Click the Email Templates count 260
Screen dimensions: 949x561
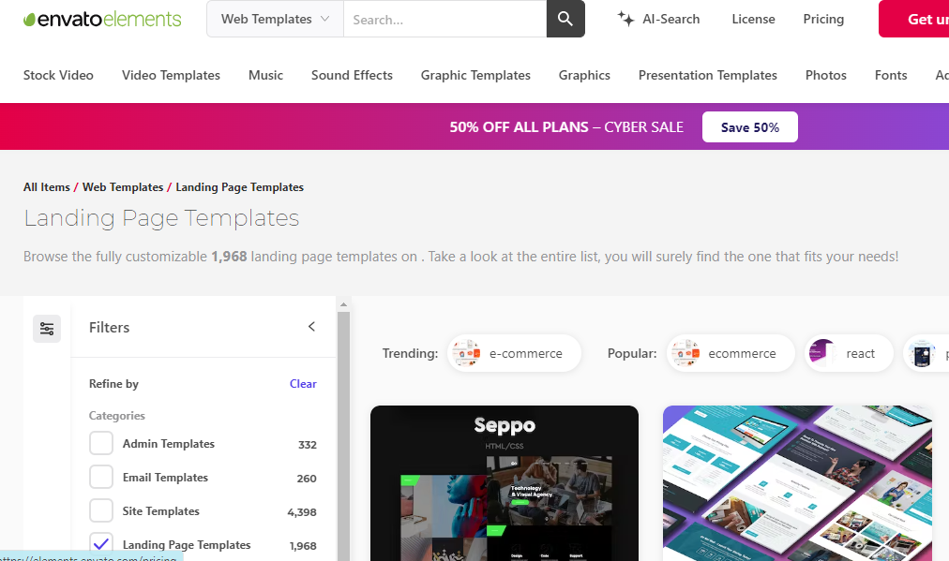307,479
